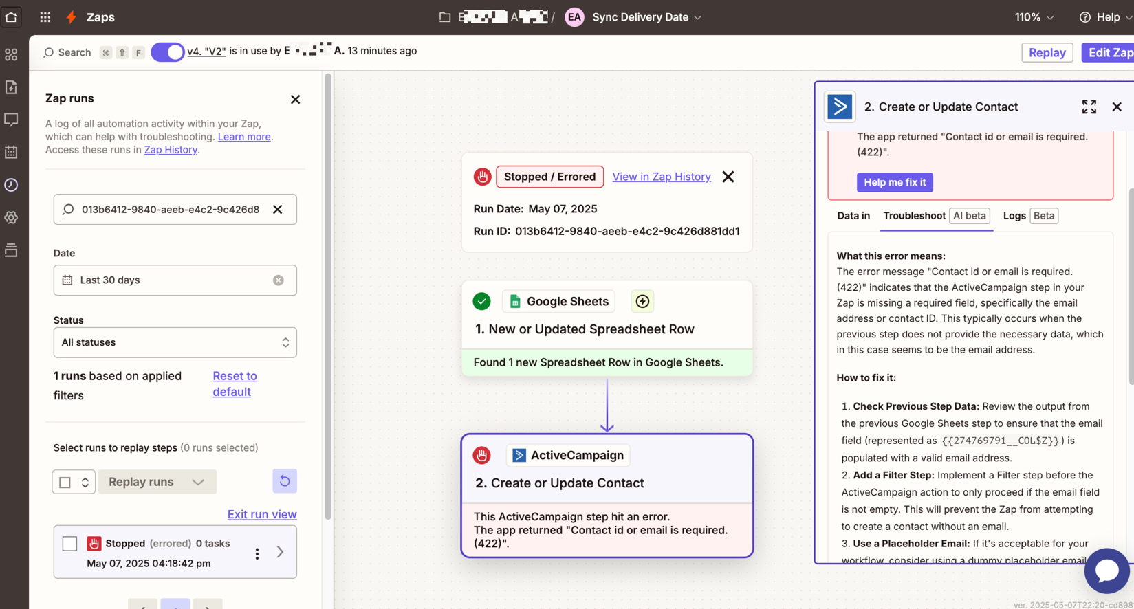1134x609 pixels.
Task: Switch to the Logs tab
Action: click(1029, 216)
